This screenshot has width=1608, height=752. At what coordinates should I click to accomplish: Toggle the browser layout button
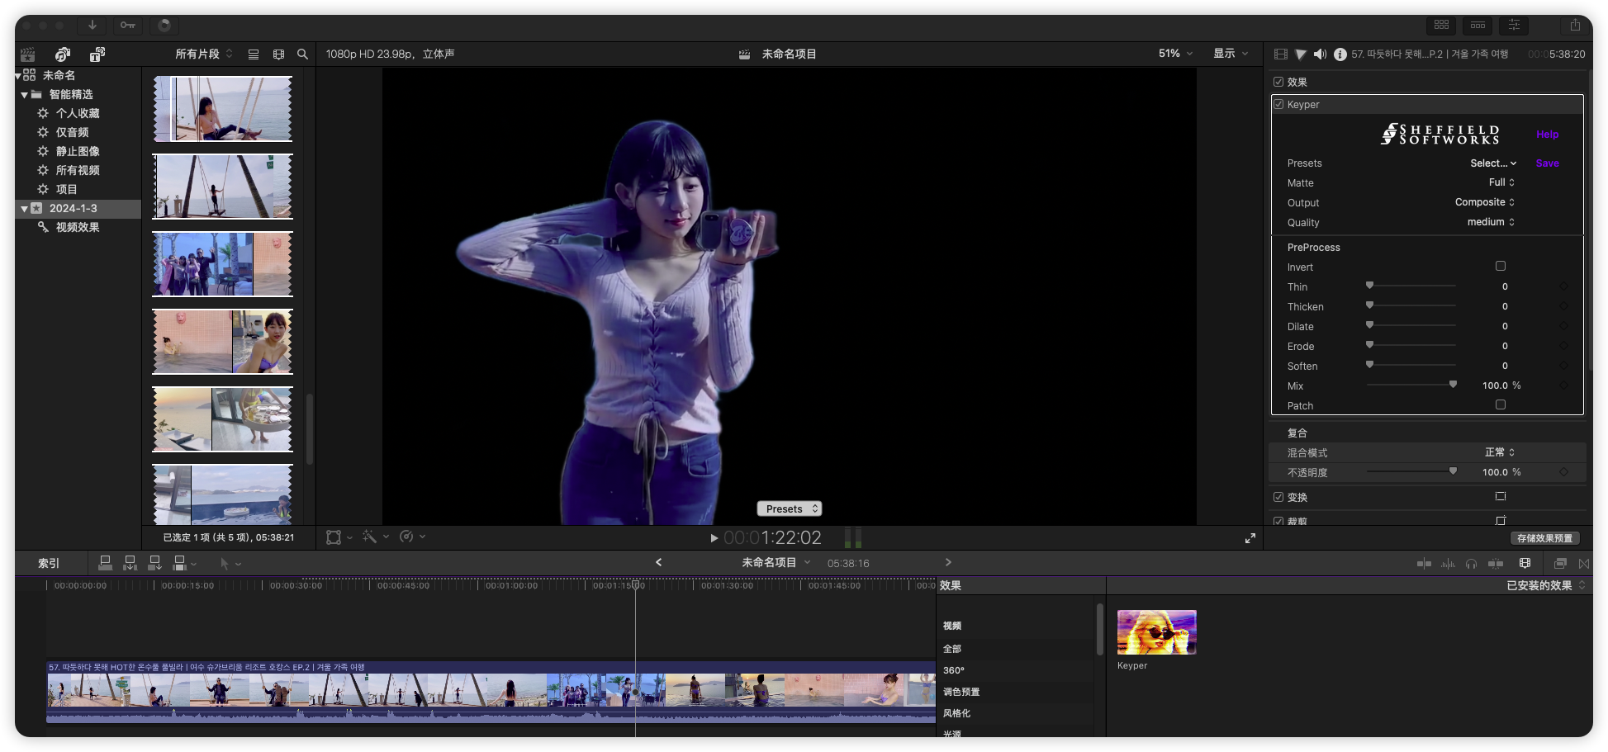pyautogui.click(x=1442, y=26)
